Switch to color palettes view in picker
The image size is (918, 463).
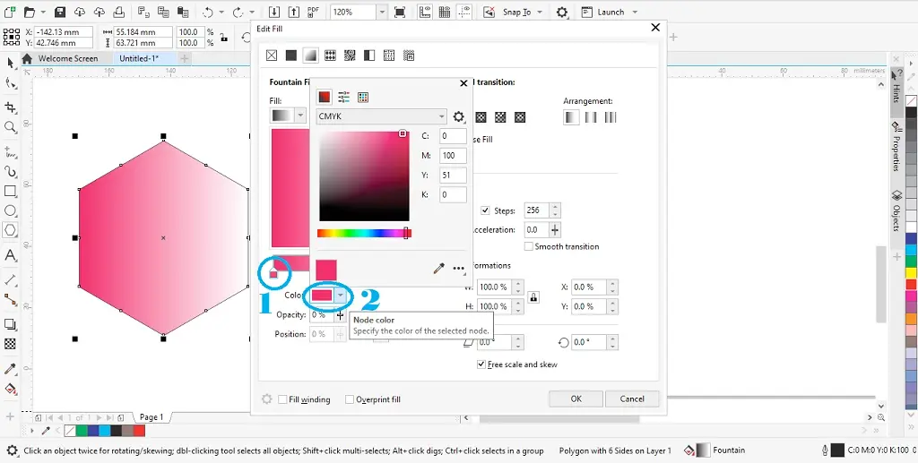coord(363,97)
